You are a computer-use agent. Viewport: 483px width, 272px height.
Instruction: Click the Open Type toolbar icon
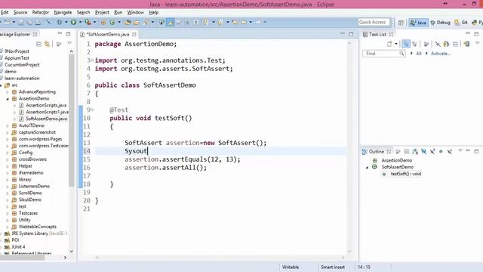[128, 22]
